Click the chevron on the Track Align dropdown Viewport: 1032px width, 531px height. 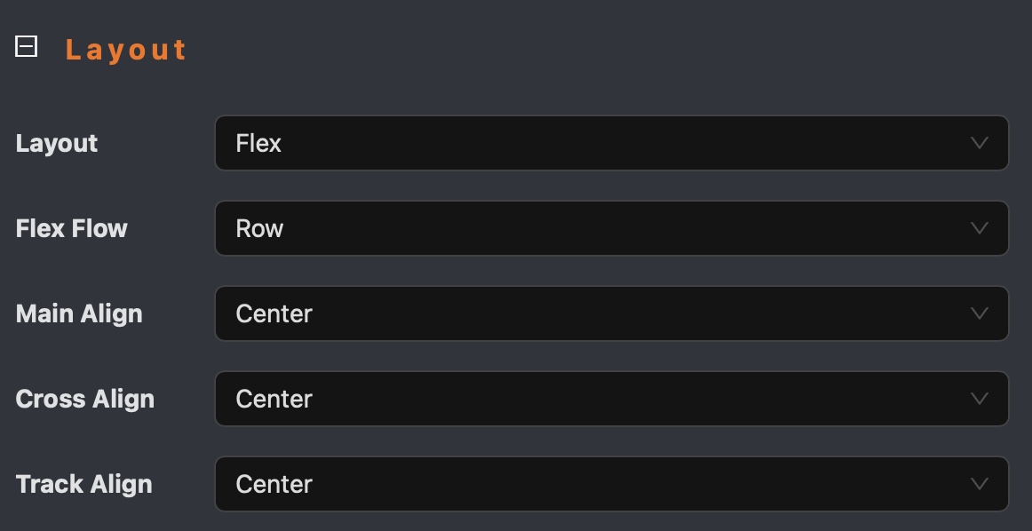coord(978,484)
